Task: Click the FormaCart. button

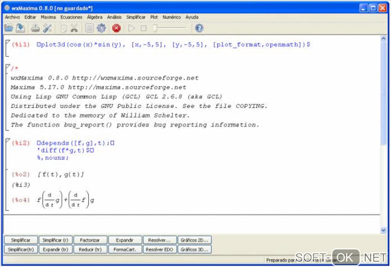Action: pyautogui.click(x=125, y=249)
